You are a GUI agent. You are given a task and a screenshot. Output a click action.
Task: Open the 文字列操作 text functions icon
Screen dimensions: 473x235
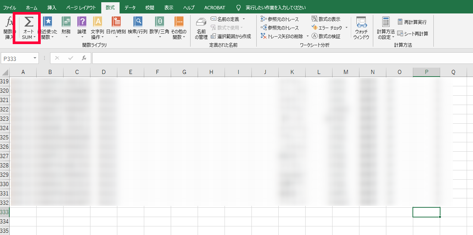tap(98, 22)
